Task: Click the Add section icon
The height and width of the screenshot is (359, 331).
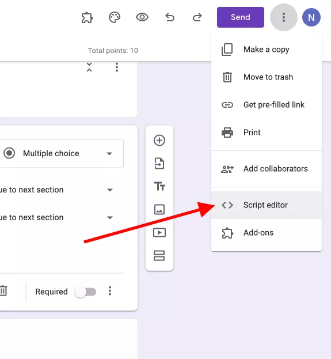Action: point(159,255)
